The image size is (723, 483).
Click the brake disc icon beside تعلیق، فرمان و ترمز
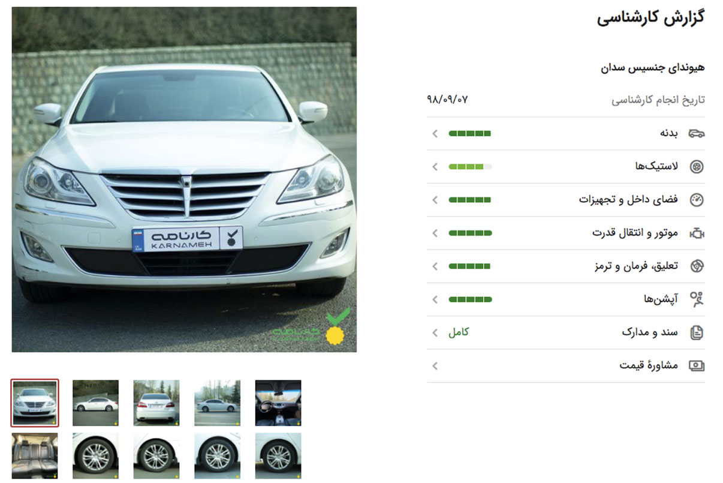(697, 266)
